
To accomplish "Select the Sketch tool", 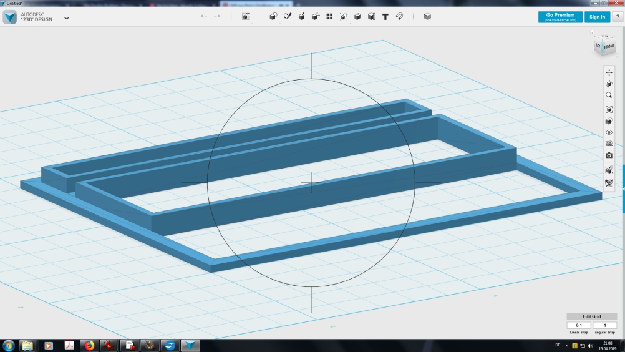I will click(288, 17).
